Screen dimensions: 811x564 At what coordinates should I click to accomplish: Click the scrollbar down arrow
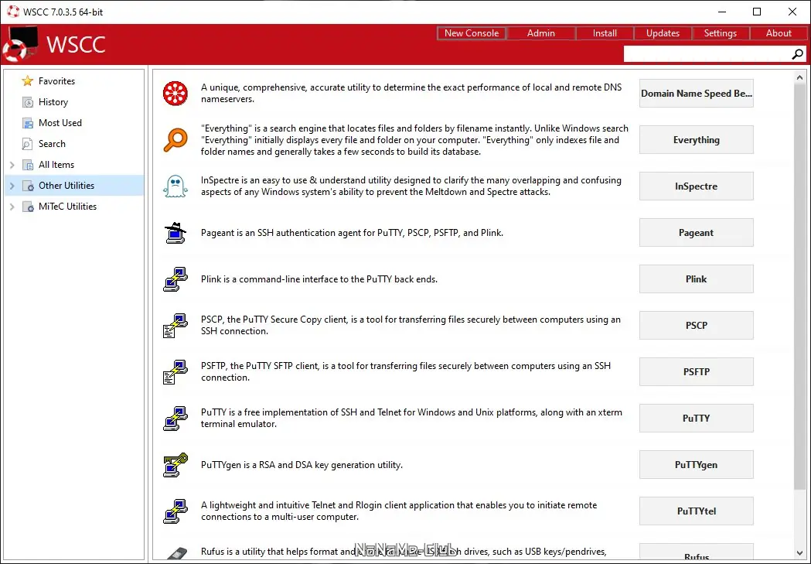(x=799, y=553)
